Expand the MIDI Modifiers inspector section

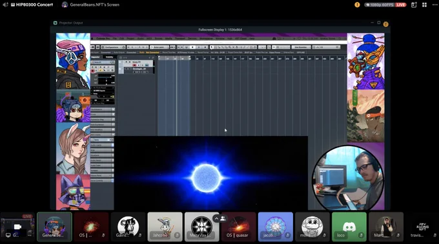(102, 130)
